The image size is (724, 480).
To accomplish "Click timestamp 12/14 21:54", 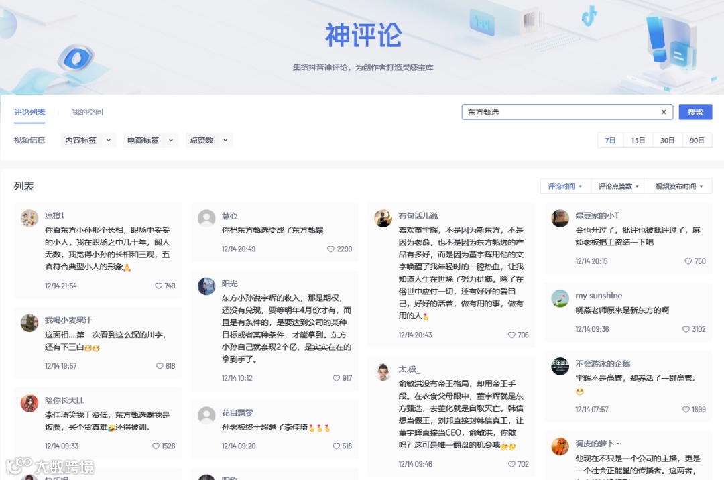I will click(61, 286).
